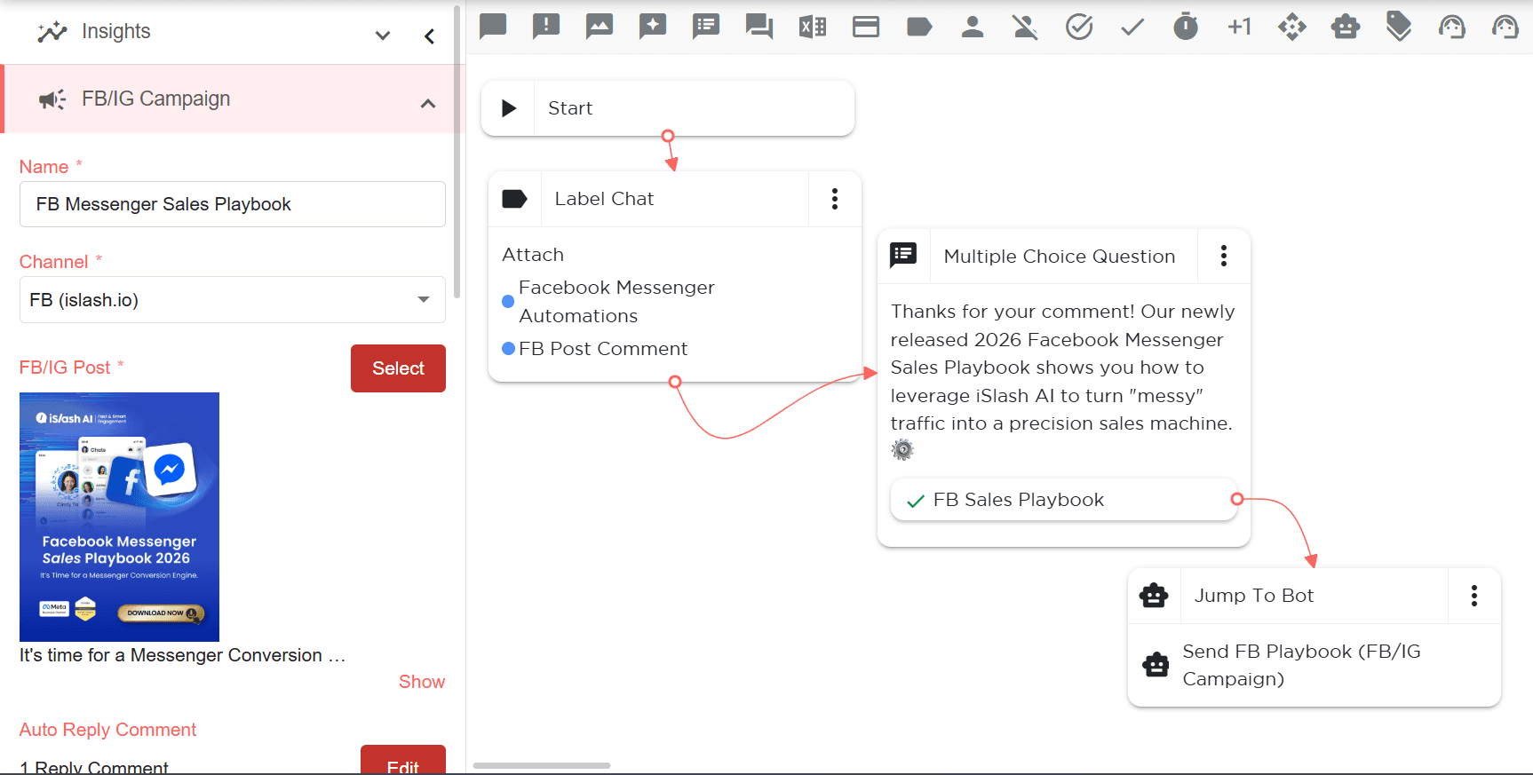Viewport: 1533px width, 775px height.
Task: Click the Label Chat output connector
Action: point(675,382)
